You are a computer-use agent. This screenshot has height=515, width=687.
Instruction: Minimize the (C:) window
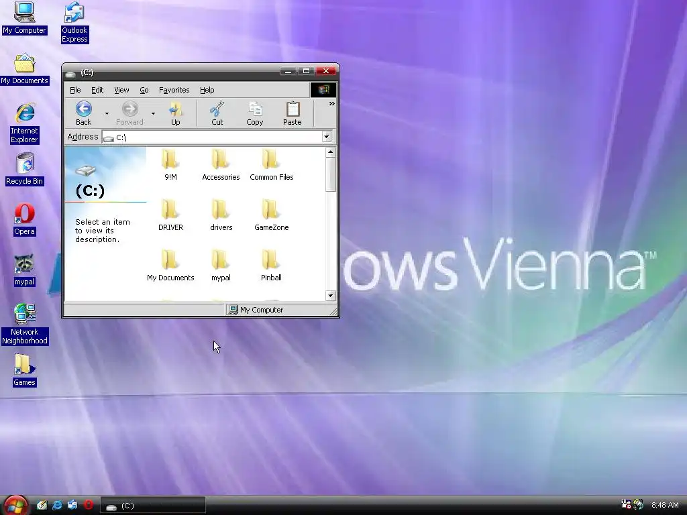point(288,71)
